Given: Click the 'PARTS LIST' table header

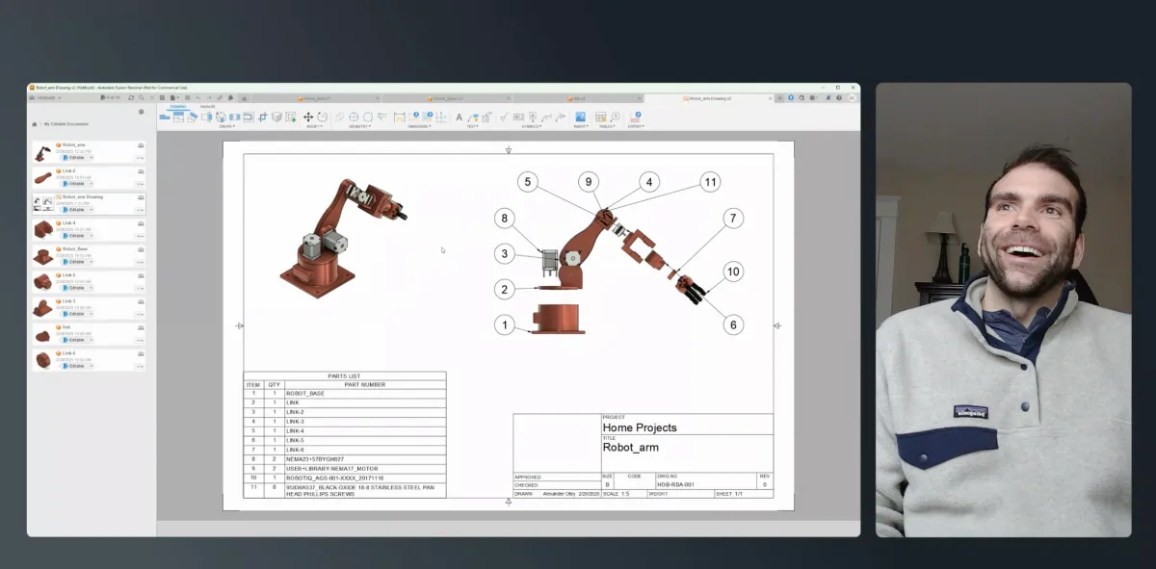Looking at the screenshot, I should tap(344, 376).
